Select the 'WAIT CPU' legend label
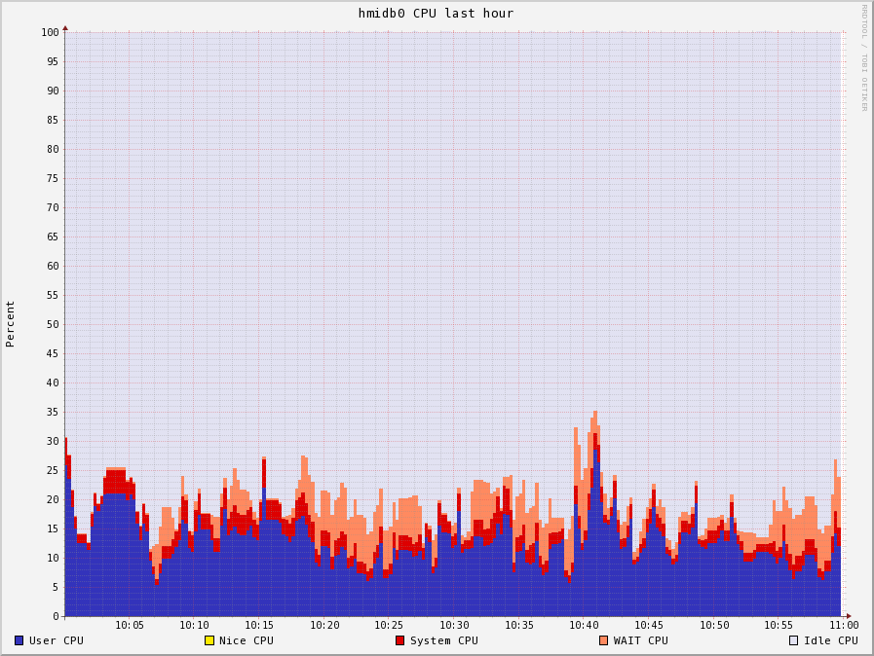 640,640
